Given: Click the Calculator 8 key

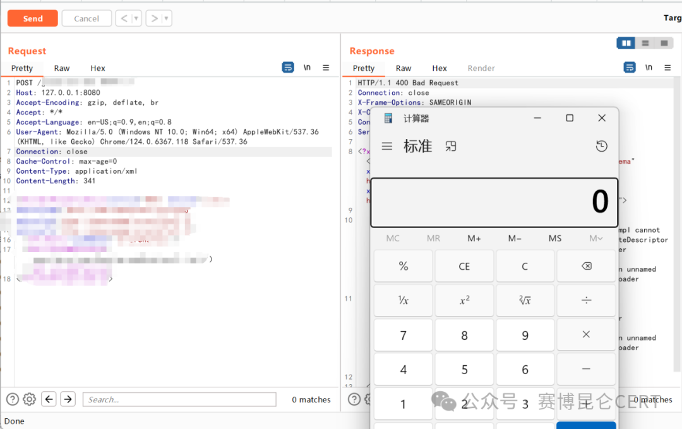Looking at the screenshot, I should (464, 335).
